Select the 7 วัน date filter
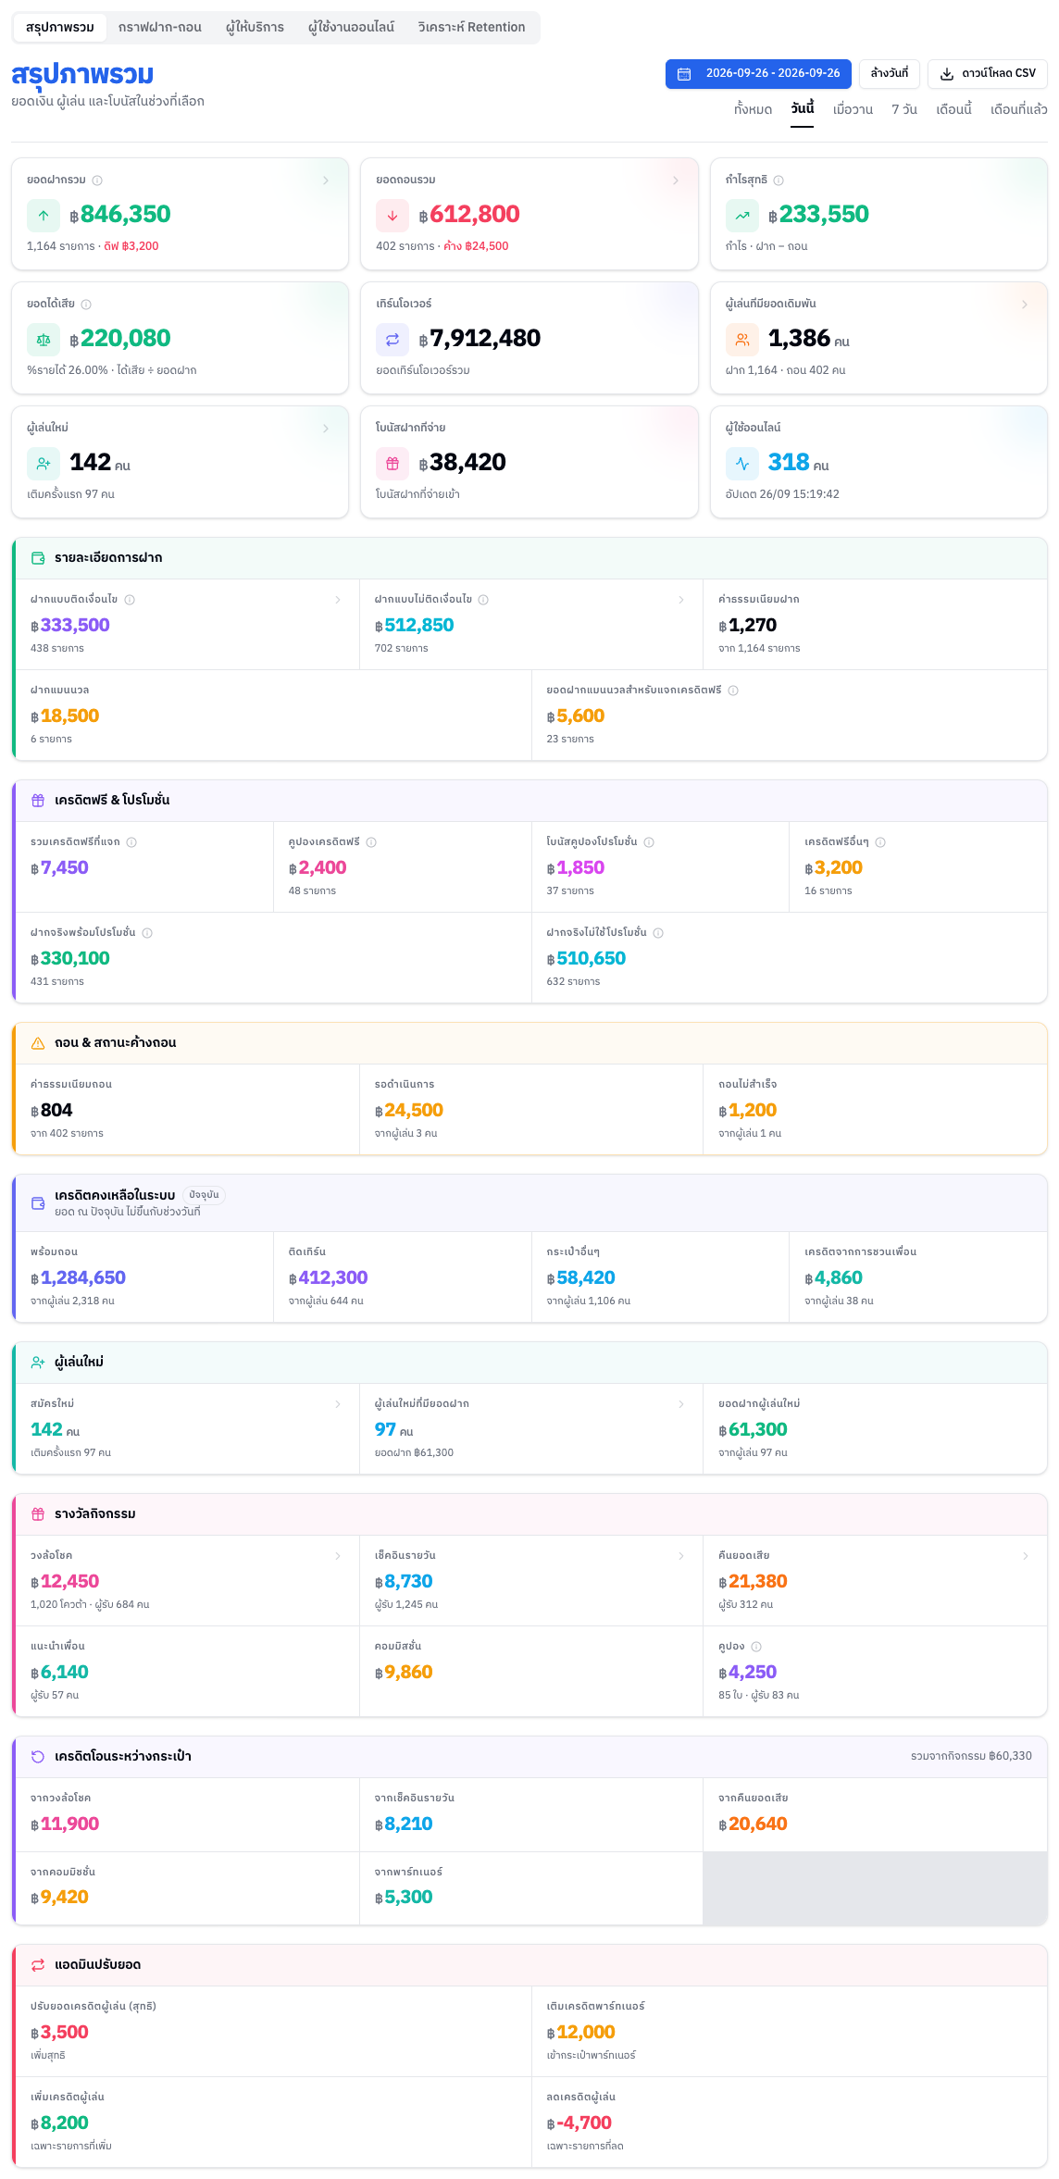 [x=904, y=110]
